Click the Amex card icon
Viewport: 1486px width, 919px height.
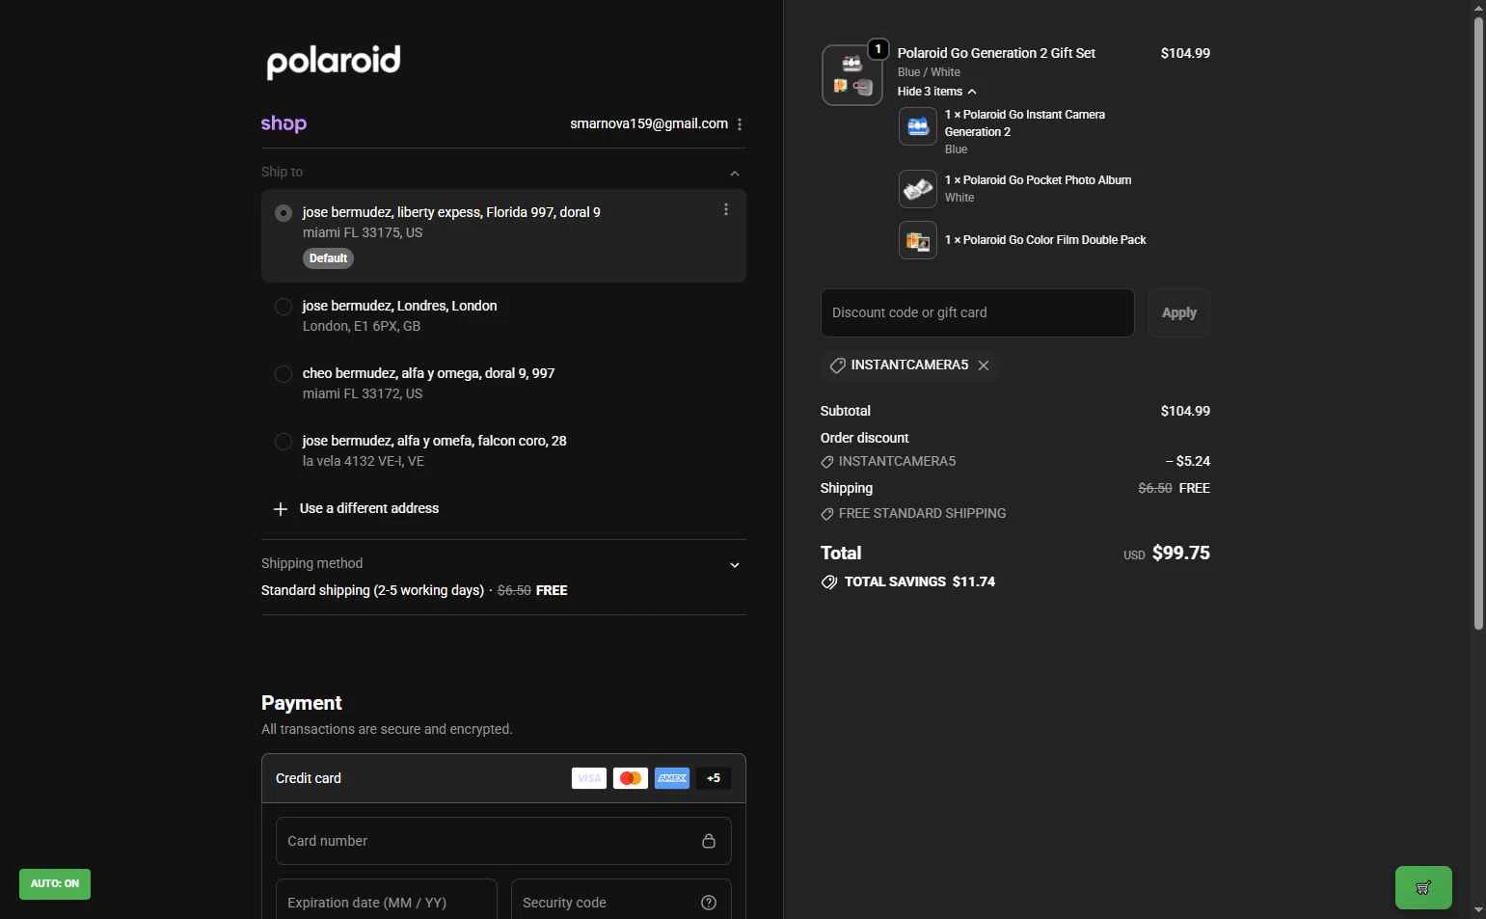672,778
